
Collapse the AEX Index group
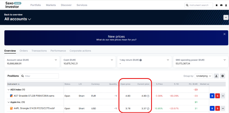(9, 89)
